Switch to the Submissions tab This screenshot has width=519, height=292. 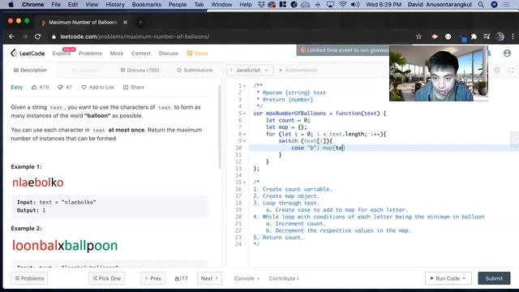(195, 71)
